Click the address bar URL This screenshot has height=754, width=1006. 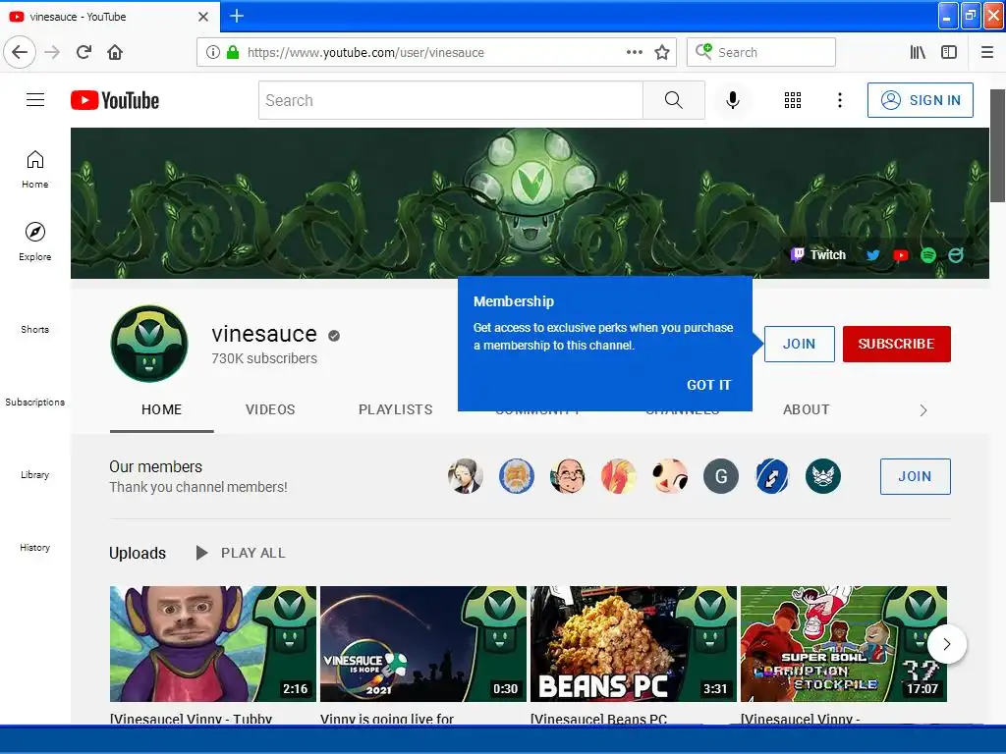pyautogui.click(x=365, y=53)
